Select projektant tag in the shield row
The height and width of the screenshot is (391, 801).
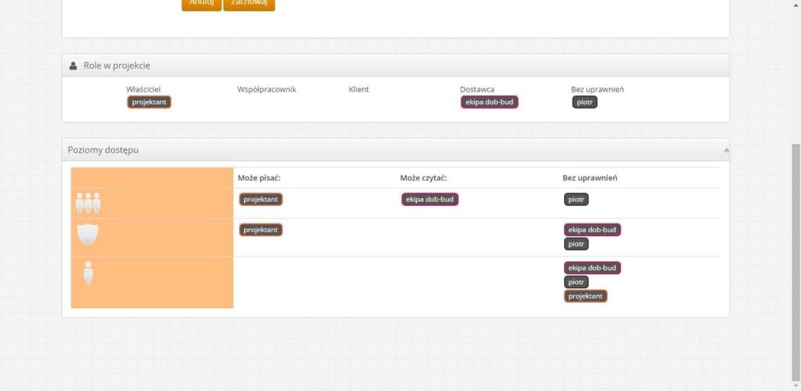pos(260,230)
